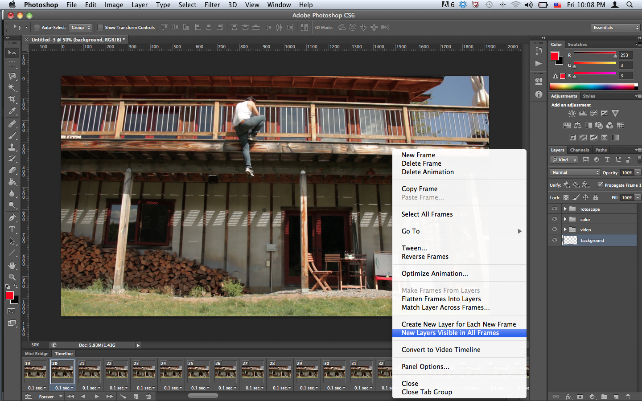Select the Rectangular Marquee tool
The height and width of the screenshot is (401, 642).
point(12,65)
